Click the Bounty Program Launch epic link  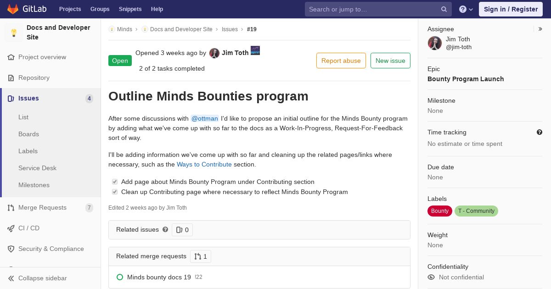(x=466, y=79)
